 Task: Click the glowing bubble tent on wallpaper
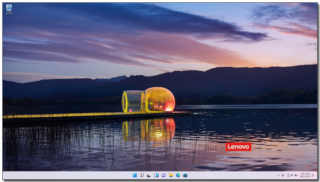pyautogui.click(x=149, y=100)
